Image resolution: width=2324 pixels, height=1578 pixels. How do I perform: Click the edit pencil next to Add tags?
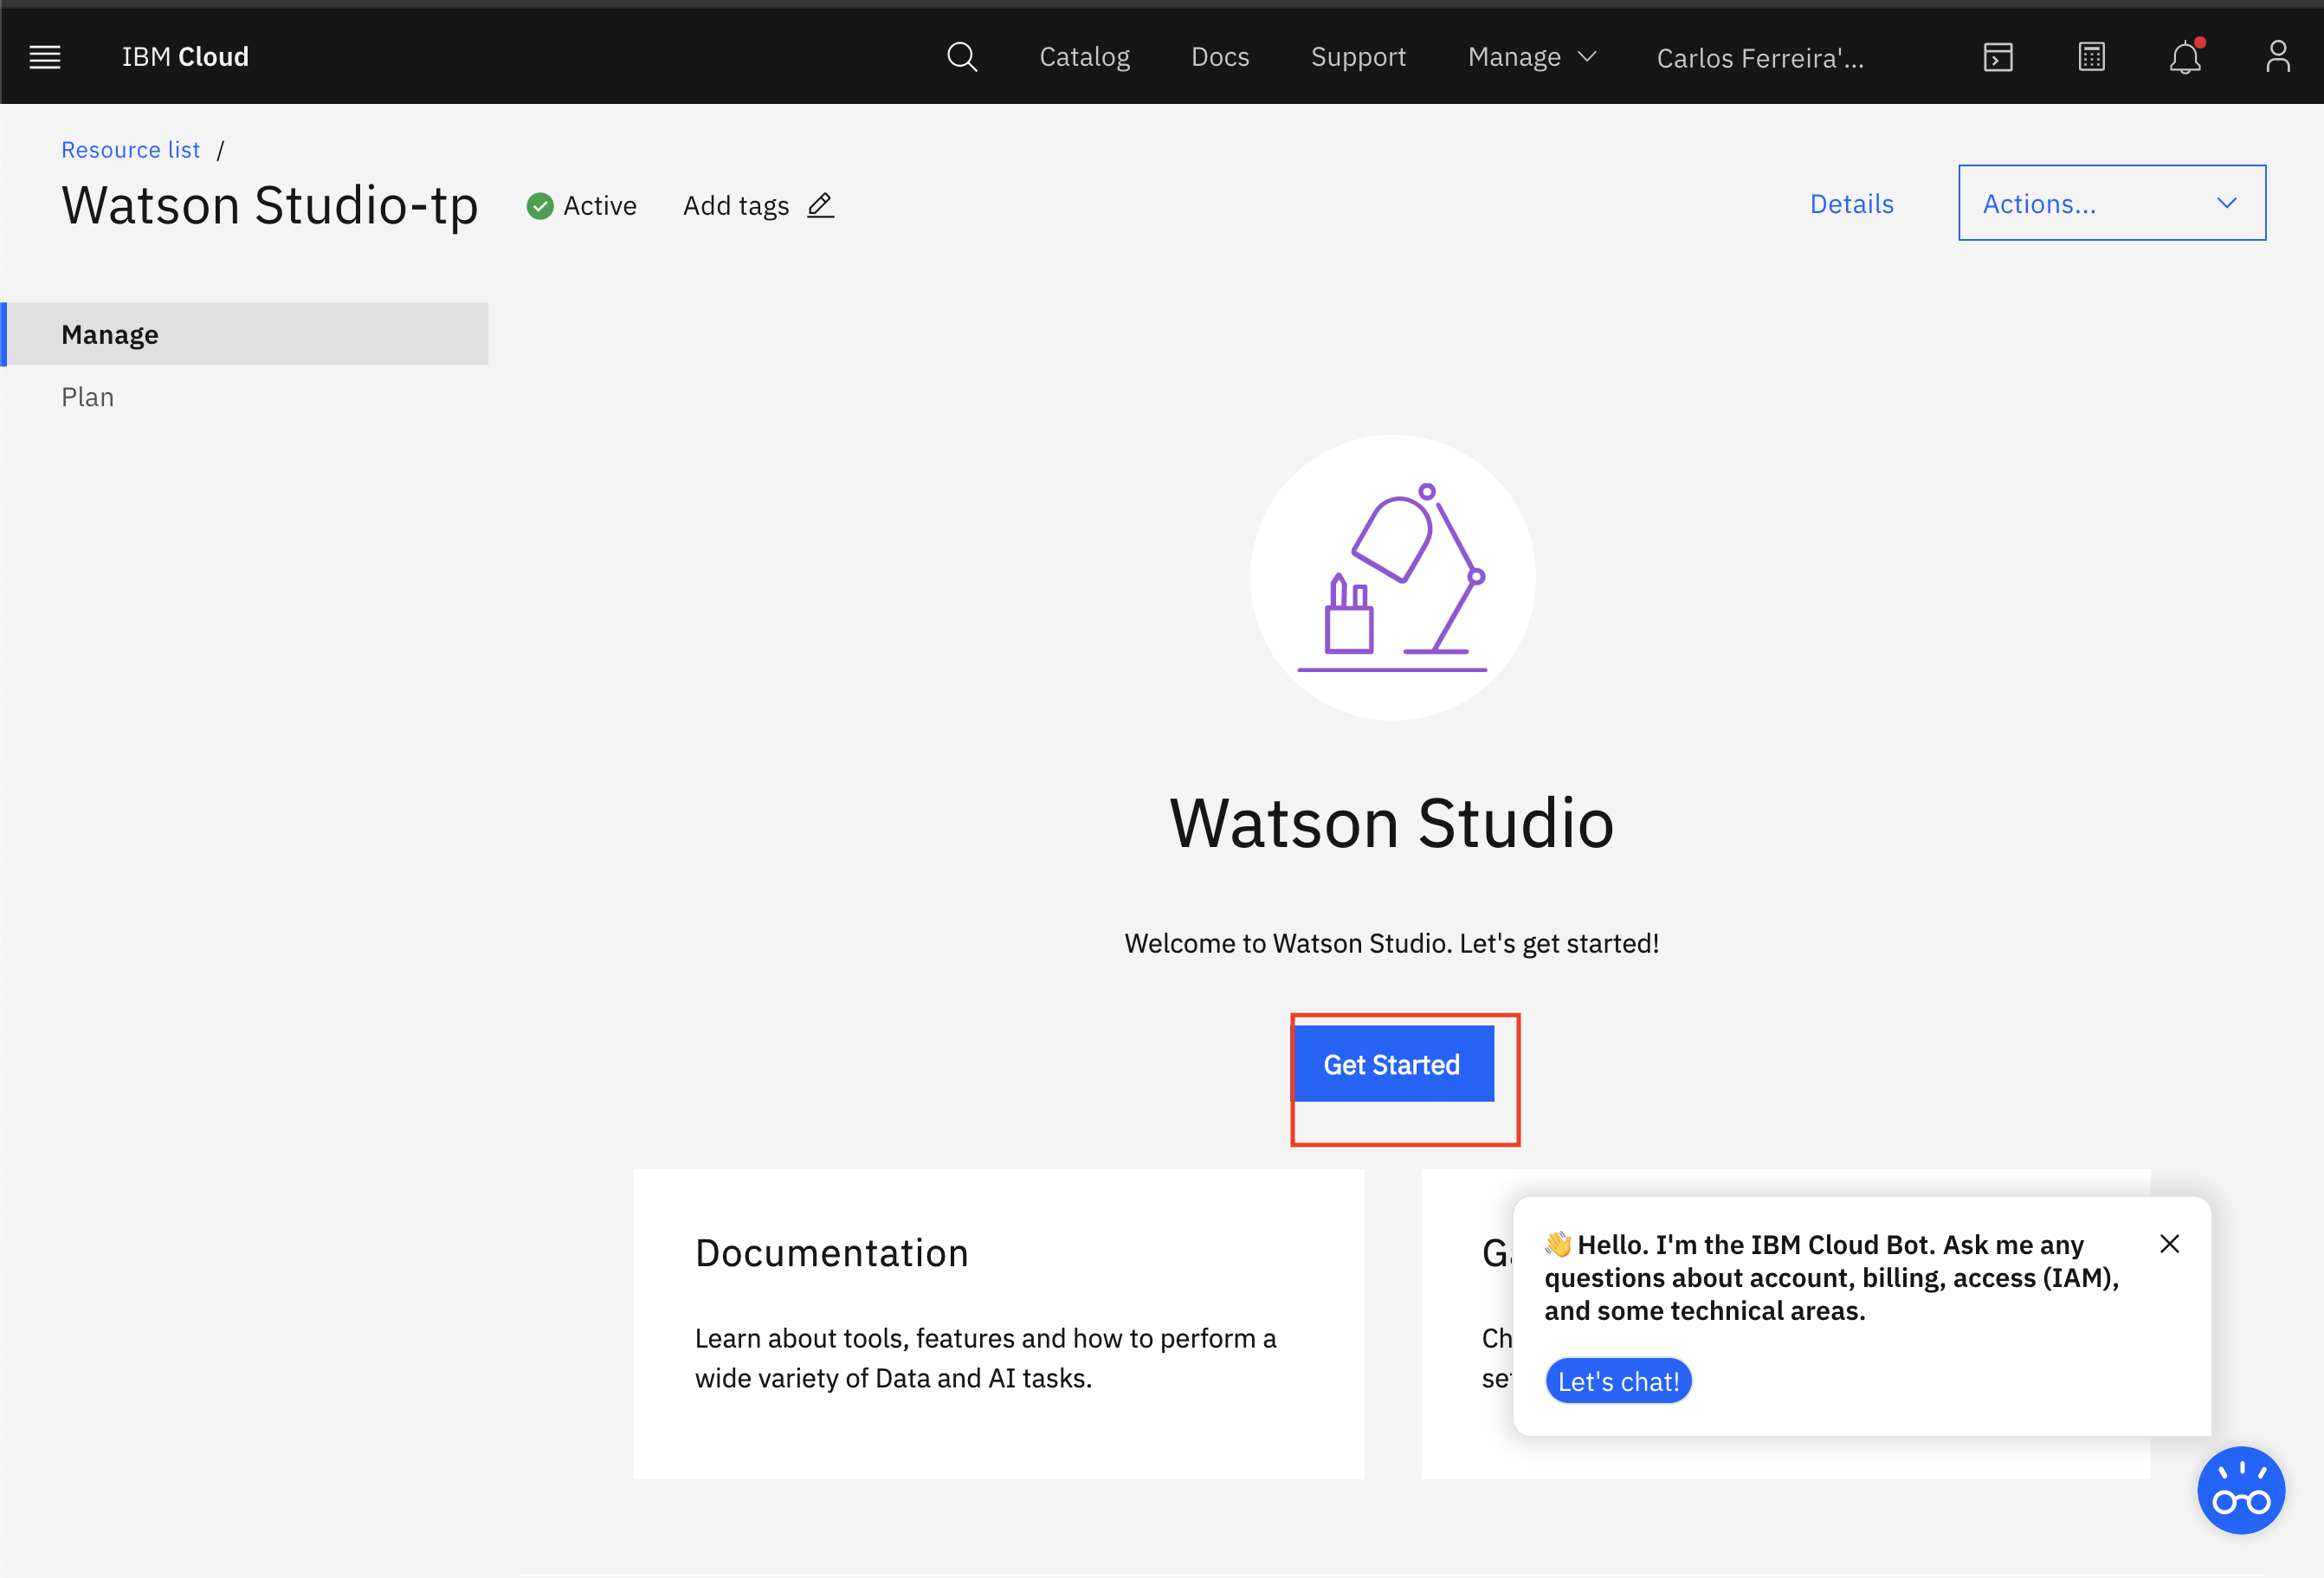click(820, 205)
